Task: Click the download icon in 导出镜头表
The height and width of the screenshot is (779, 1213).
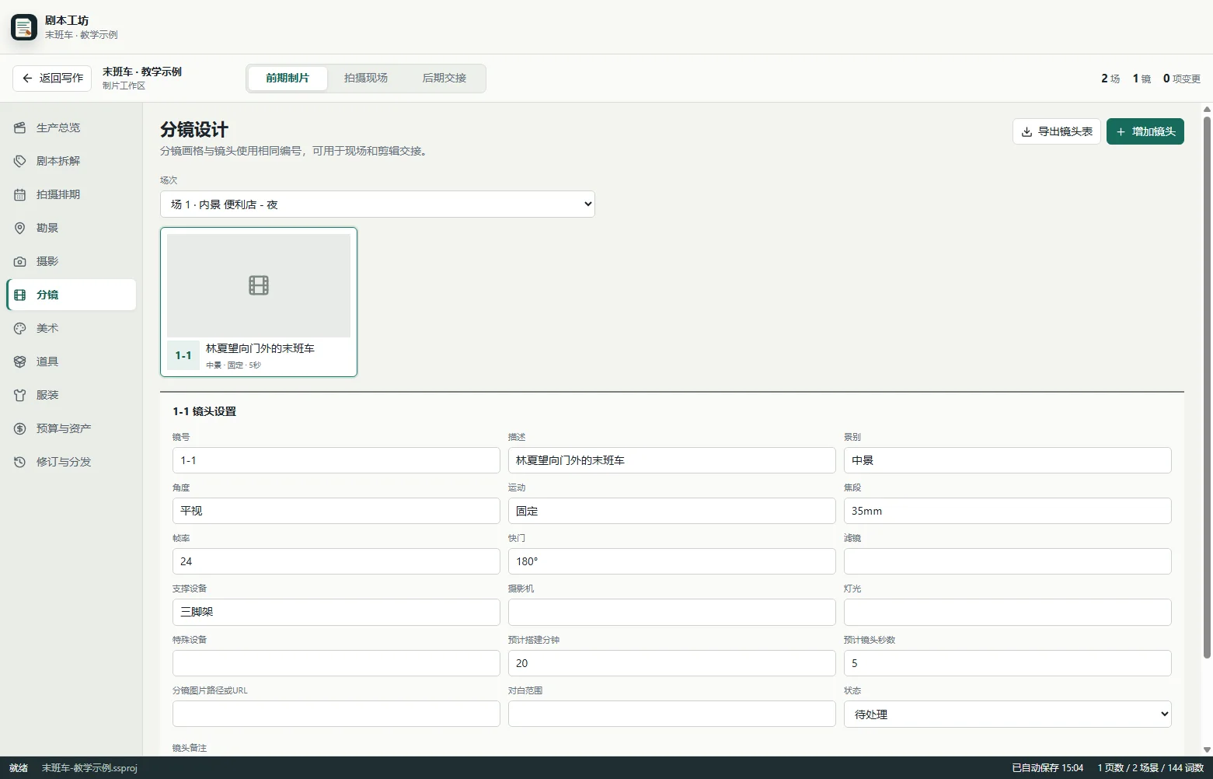Action: coord(1027,131)
